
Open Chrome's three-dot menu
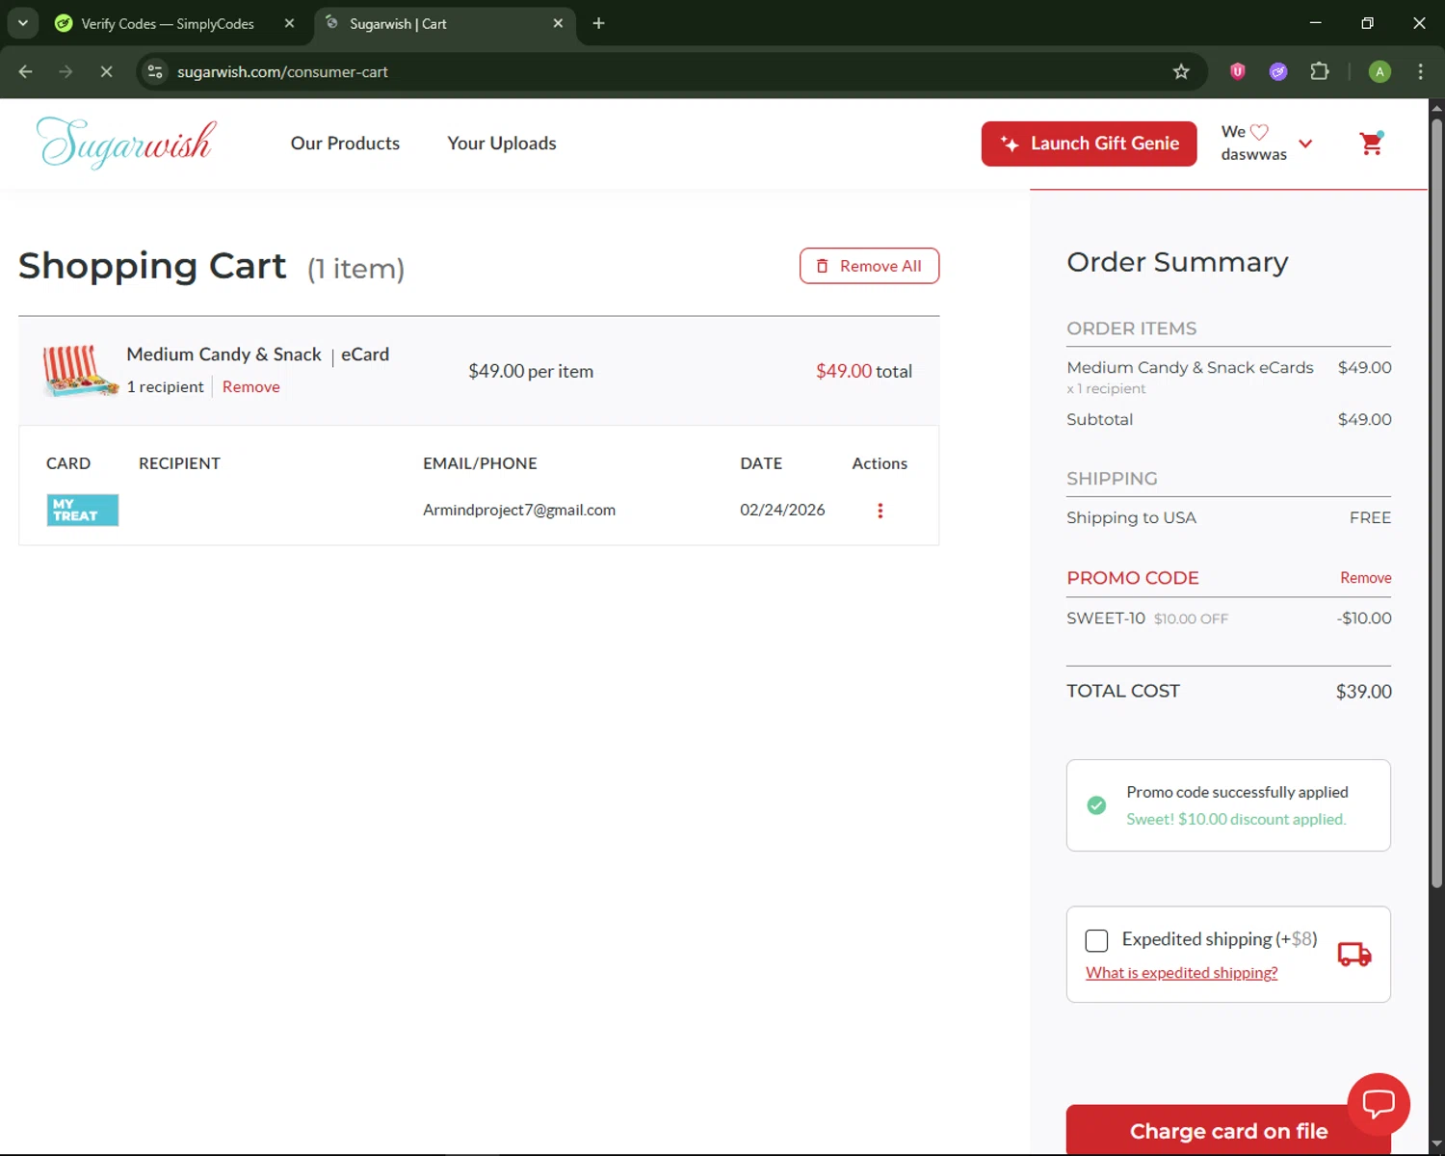pos(1420,71)
